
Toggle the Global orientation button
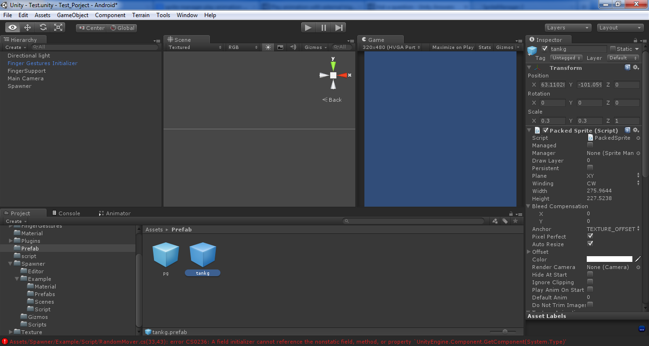pos(123,28)
